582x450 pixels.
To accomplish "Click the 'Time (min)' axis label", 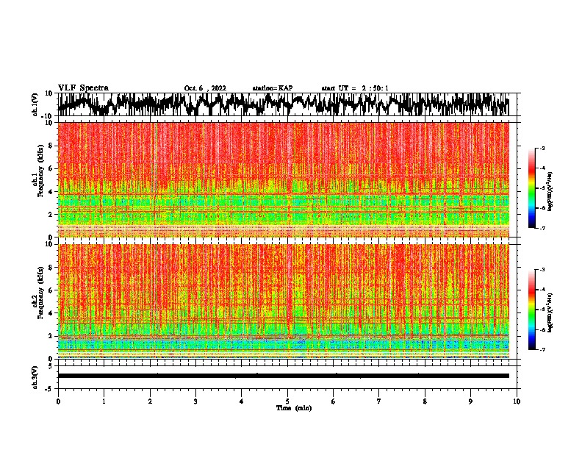I will (294, 408).
